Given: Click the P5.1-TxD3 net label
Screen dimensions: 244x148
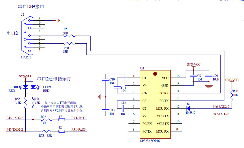Looking at the screenshot, I should point(78,118).
